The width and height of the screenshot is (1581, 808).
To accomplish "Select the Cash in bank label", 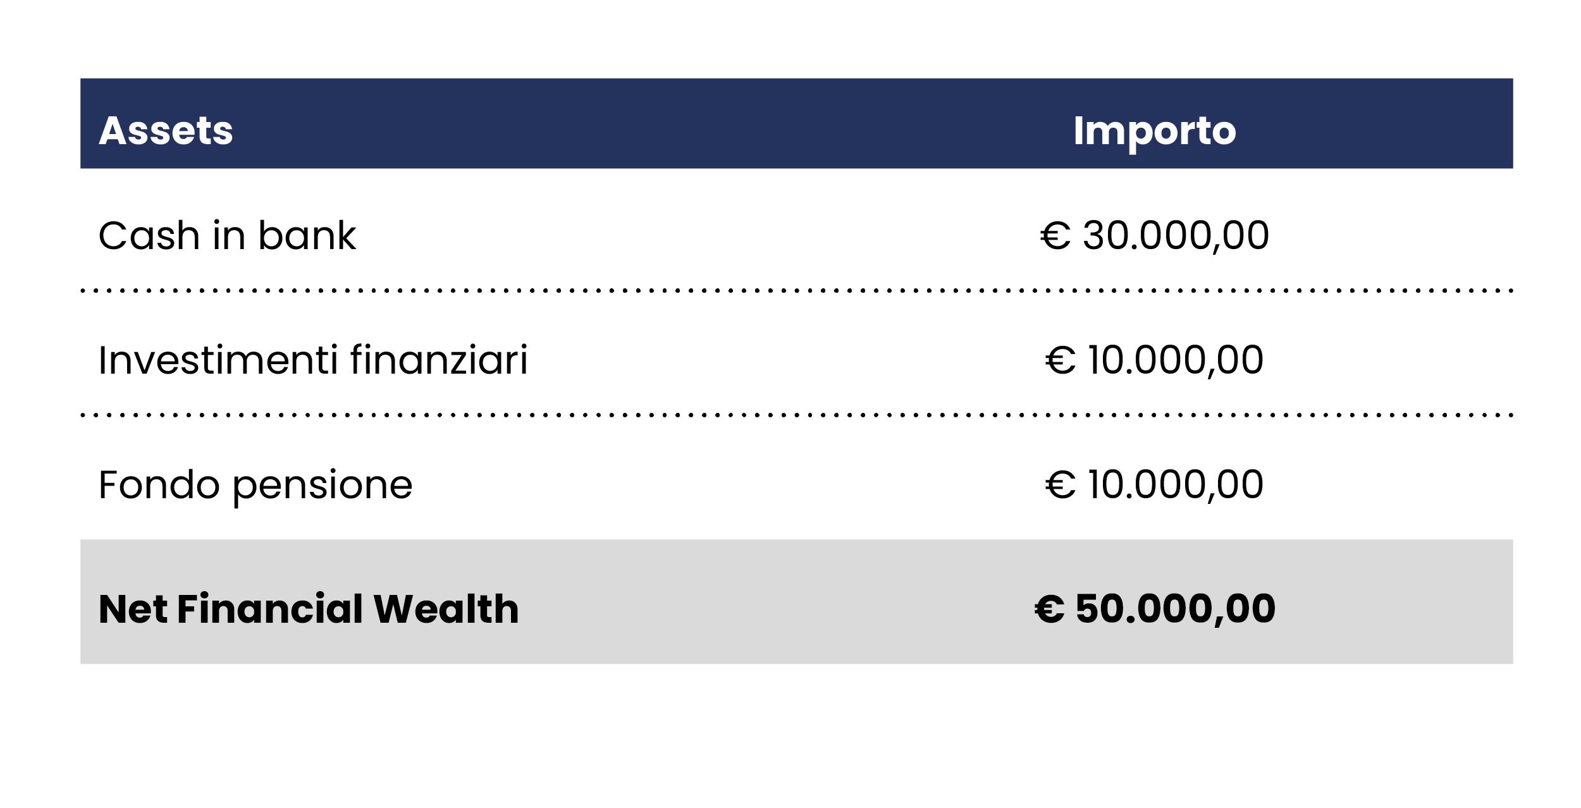I will [x=227, y=235].
